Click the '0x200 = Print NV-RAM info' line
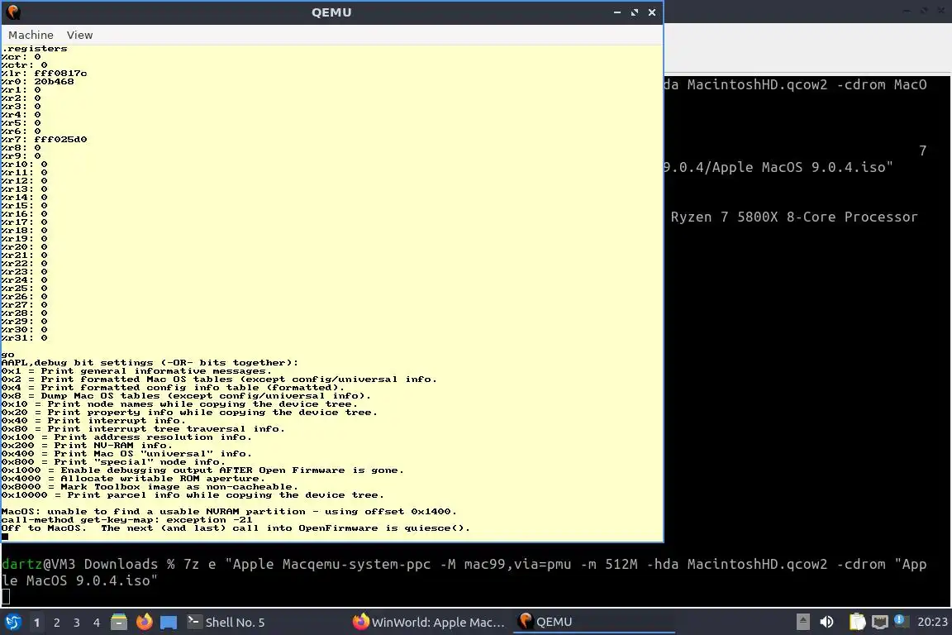 [86, 446]
